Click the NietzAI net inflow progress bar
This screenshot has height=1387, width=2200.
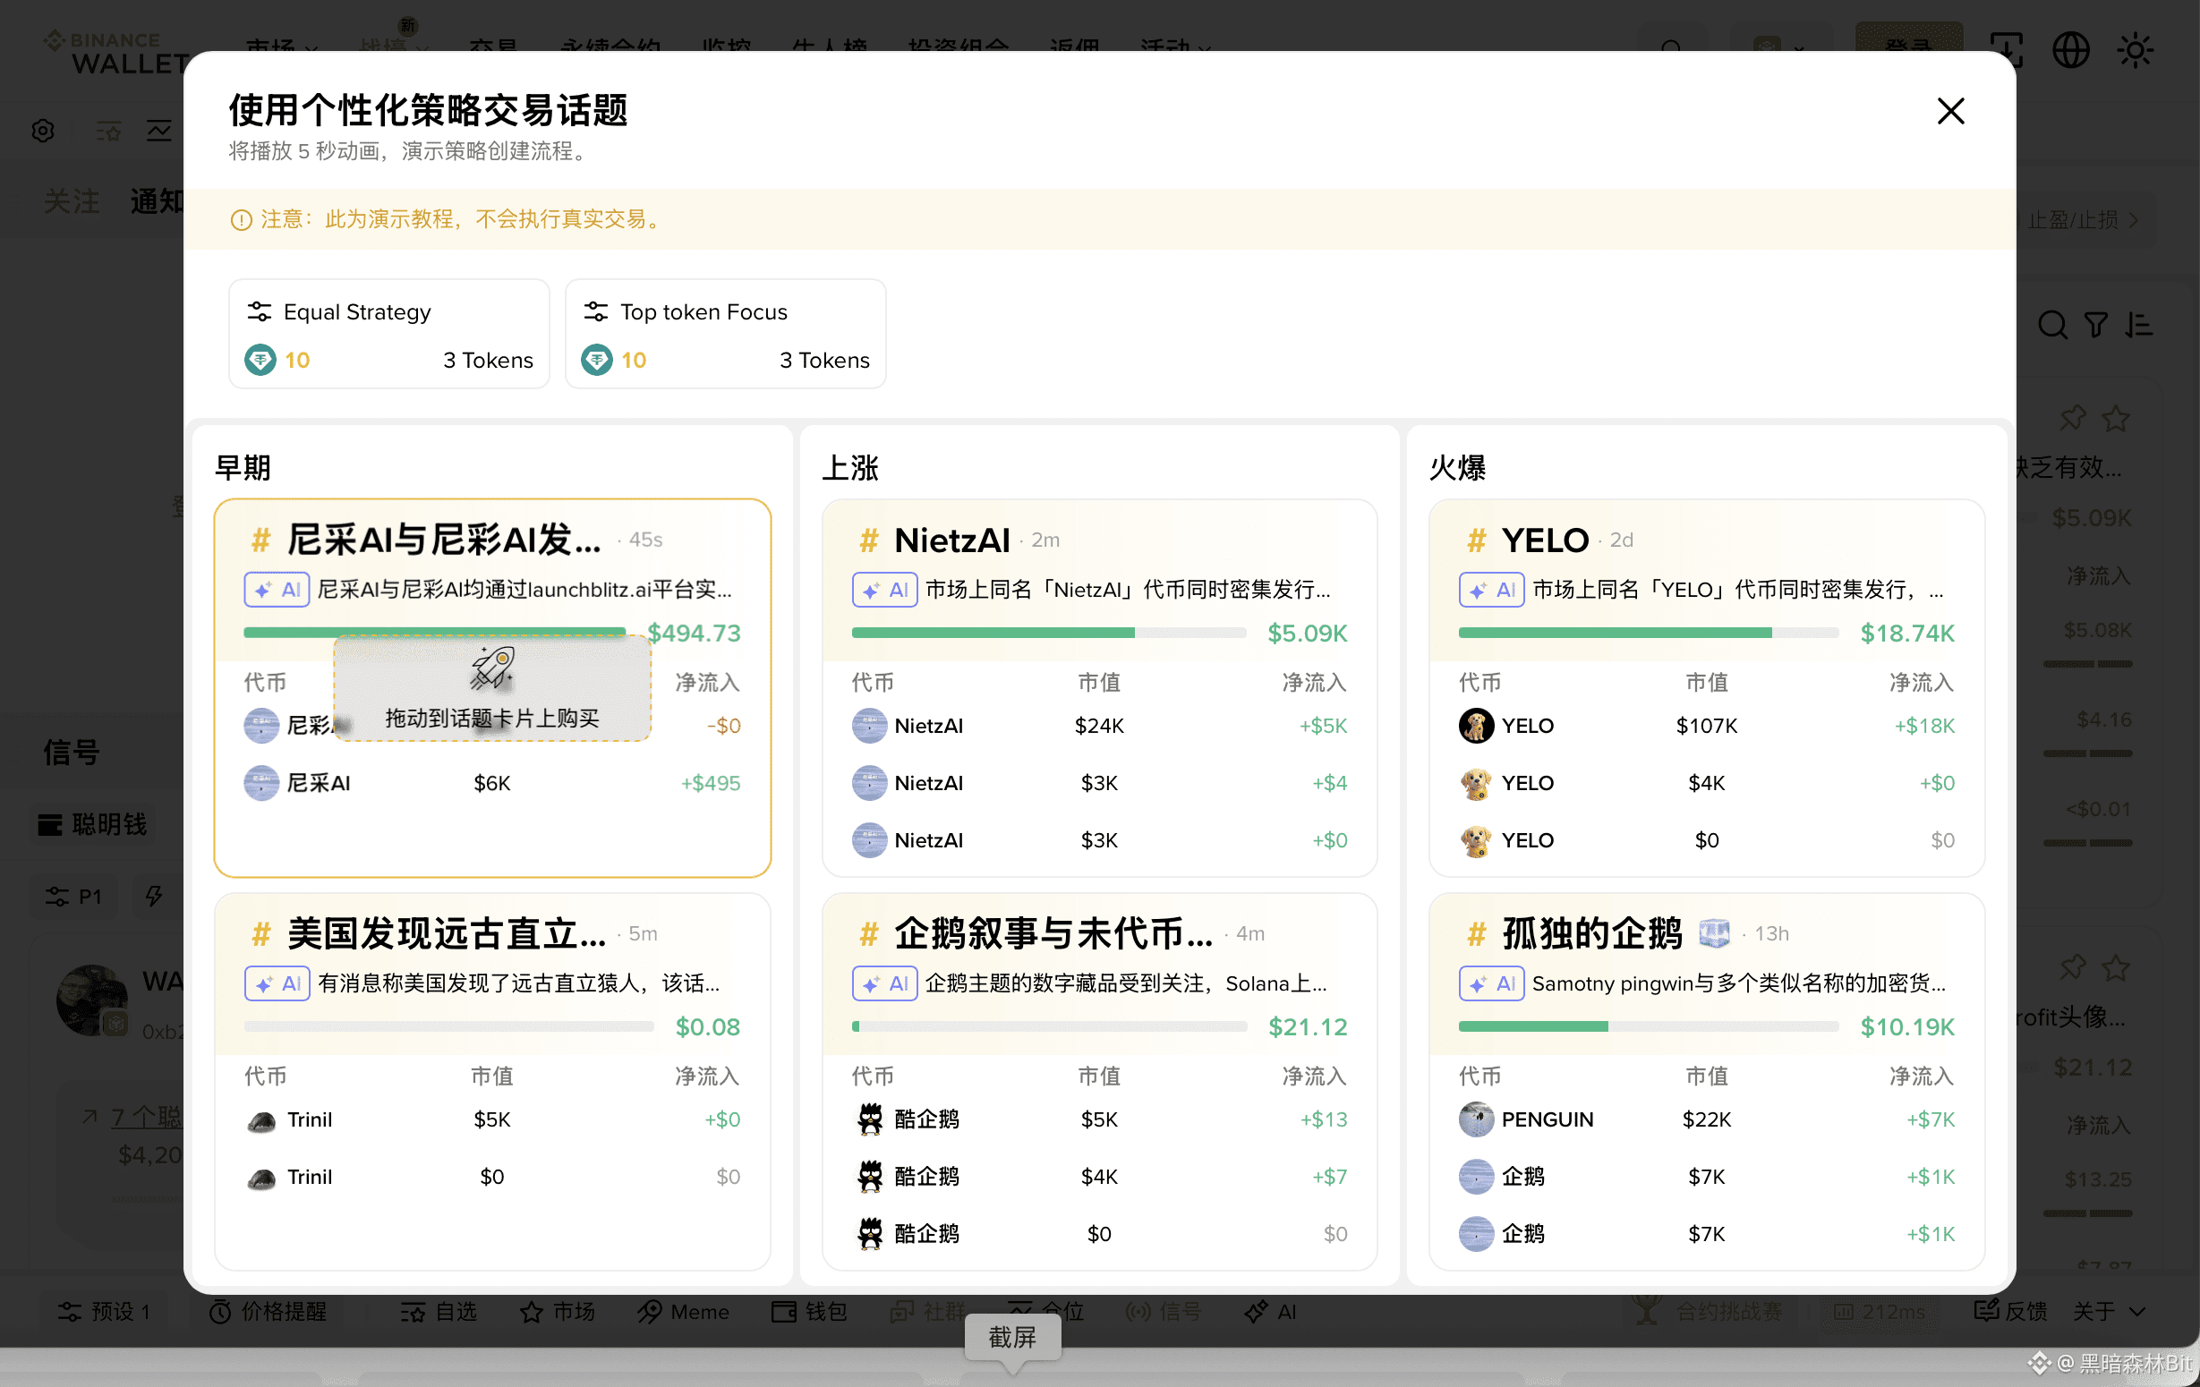click(1048, 633)
